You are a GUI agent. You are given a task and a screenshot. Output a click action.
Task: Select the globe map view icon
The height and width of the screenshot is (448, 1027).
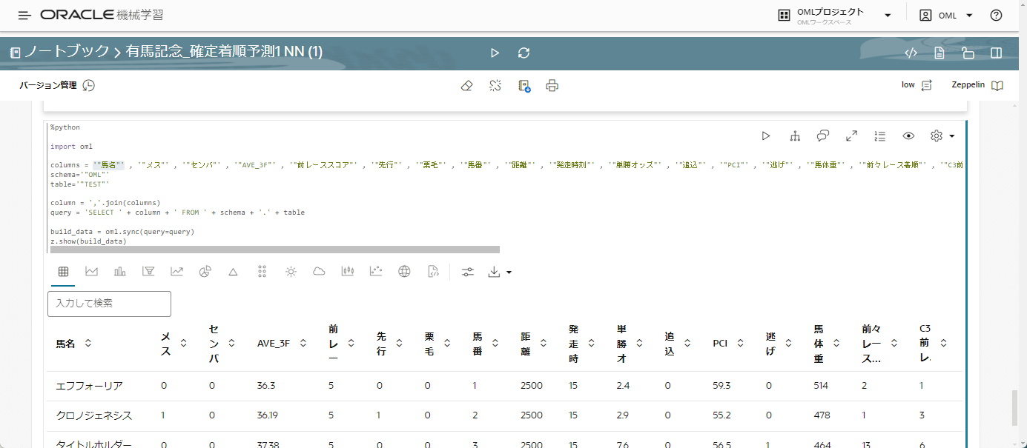tap(404, 272)
